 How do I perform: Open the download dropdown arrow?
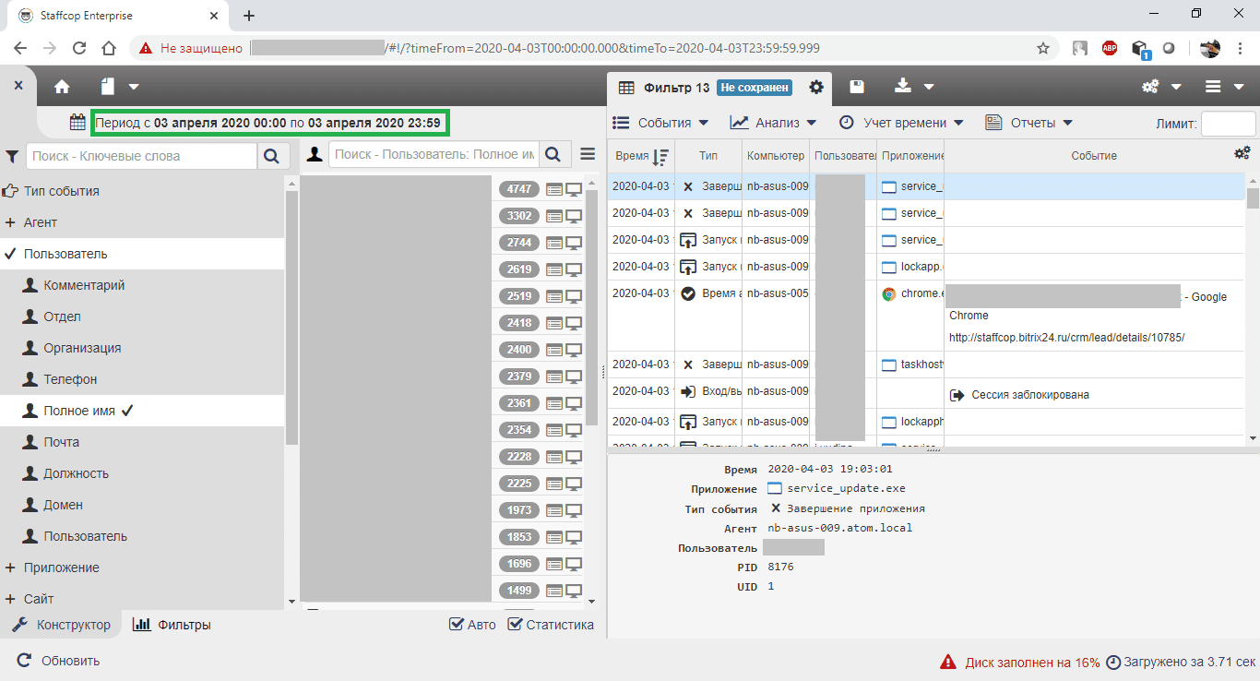[x=929, y=88]
